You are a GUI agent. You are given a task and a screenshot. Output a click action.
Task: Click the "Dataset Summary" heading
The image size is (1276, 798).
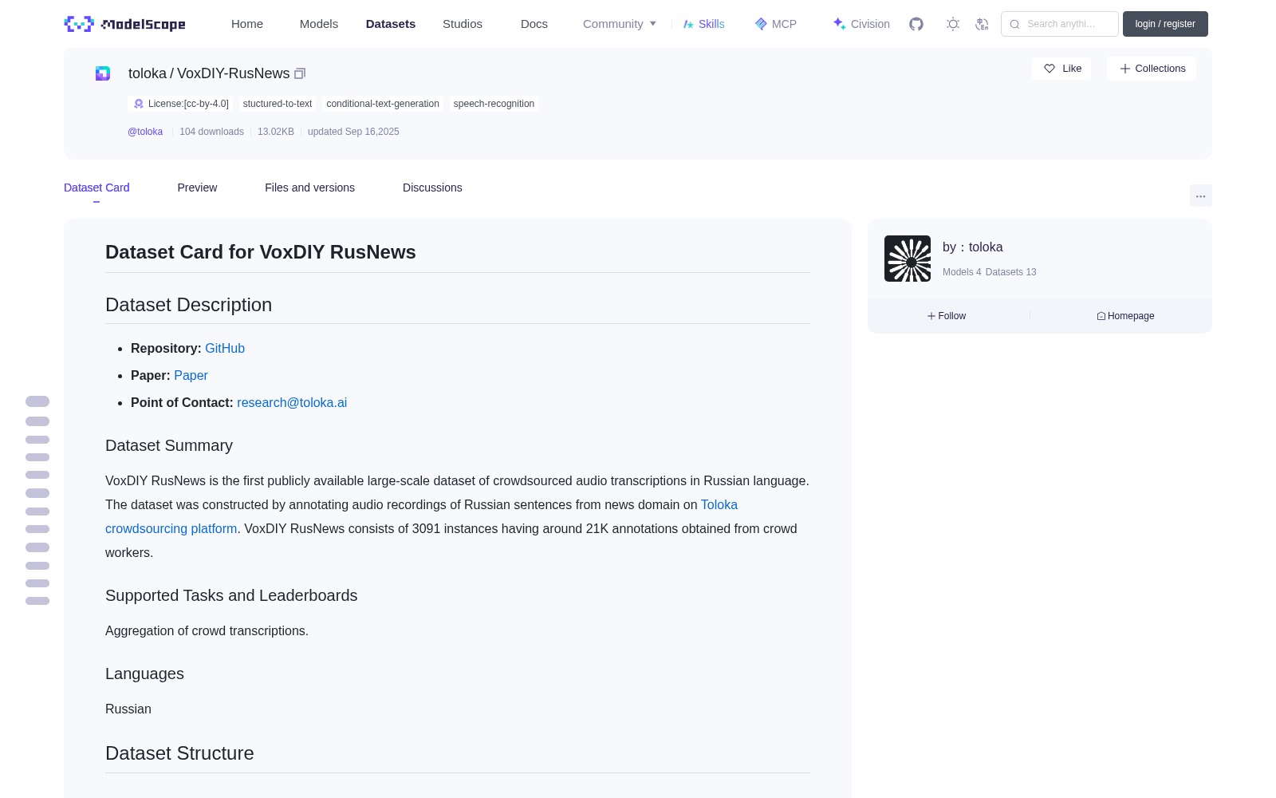[169, 445]
